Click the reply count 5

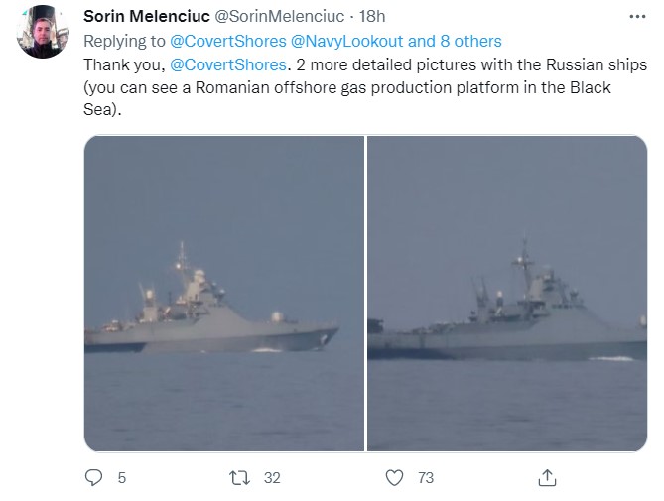tap(122, 477)
